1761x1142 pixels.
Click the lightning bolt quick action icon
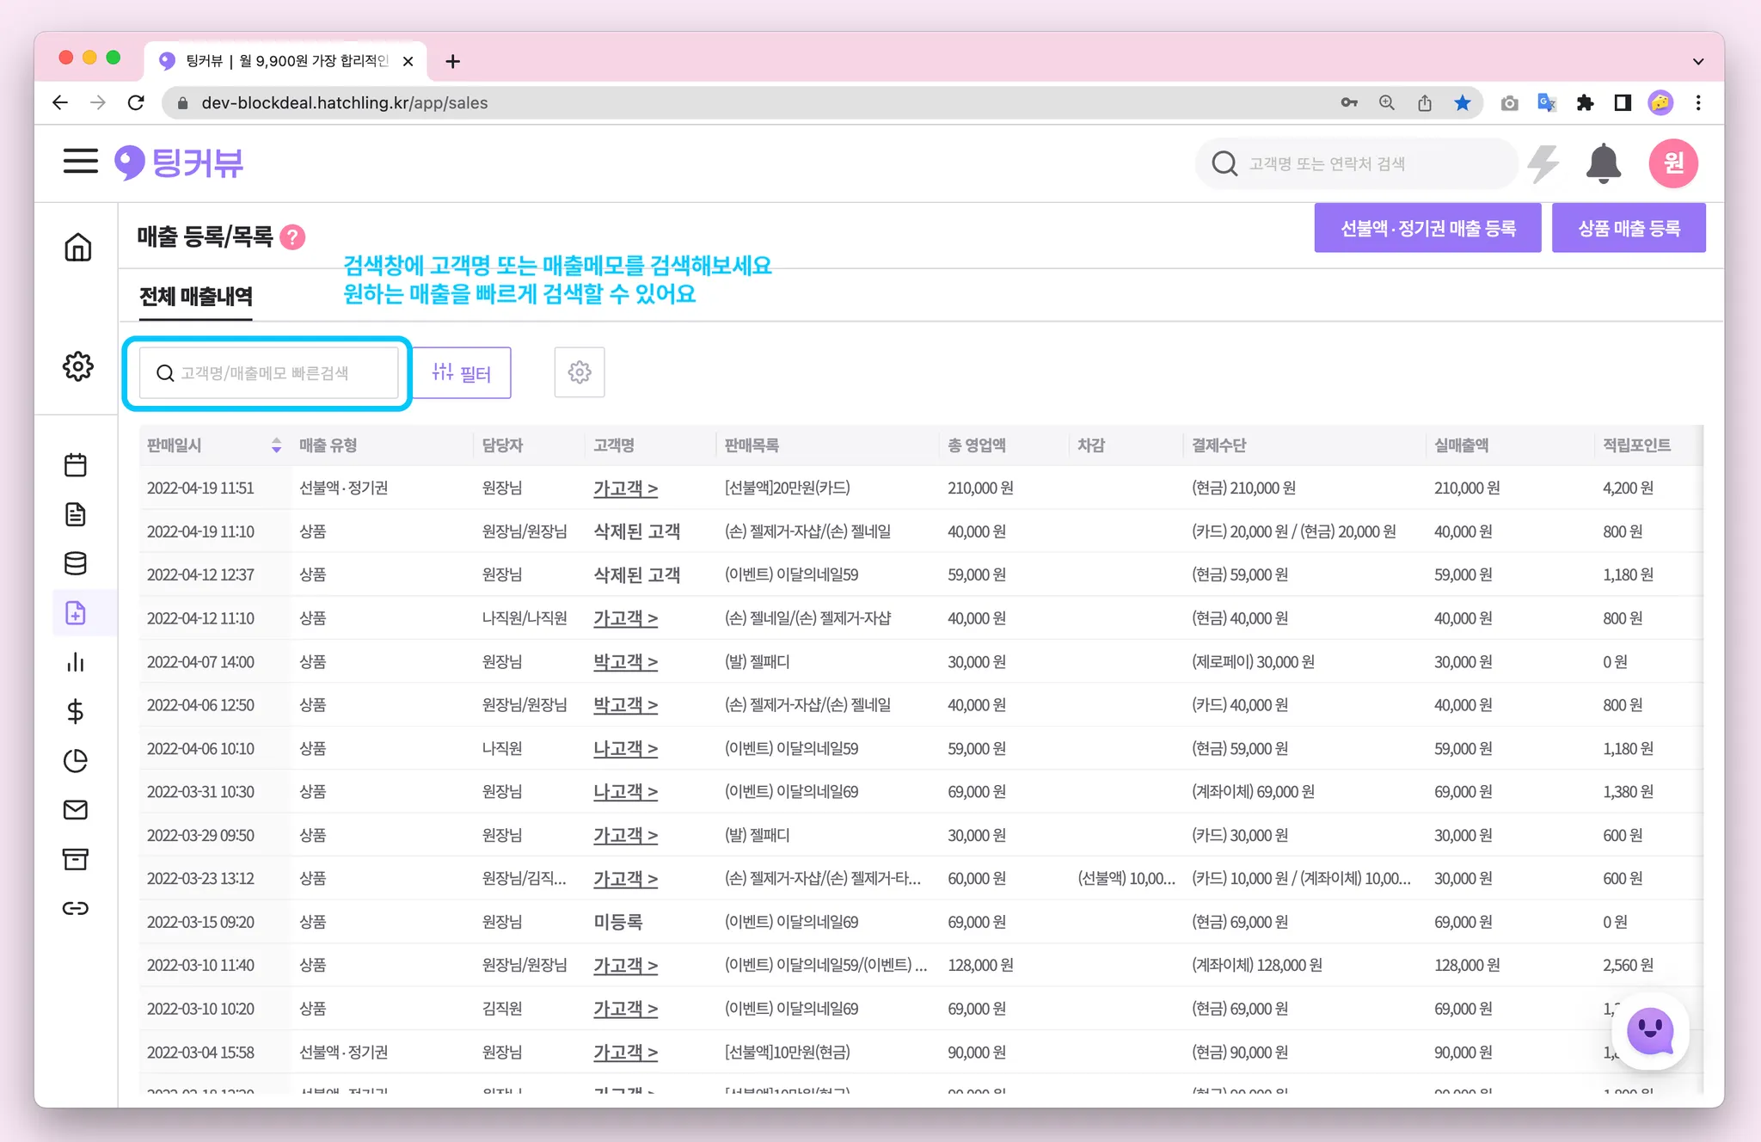pyautogui.click(x=1543, y=163)
